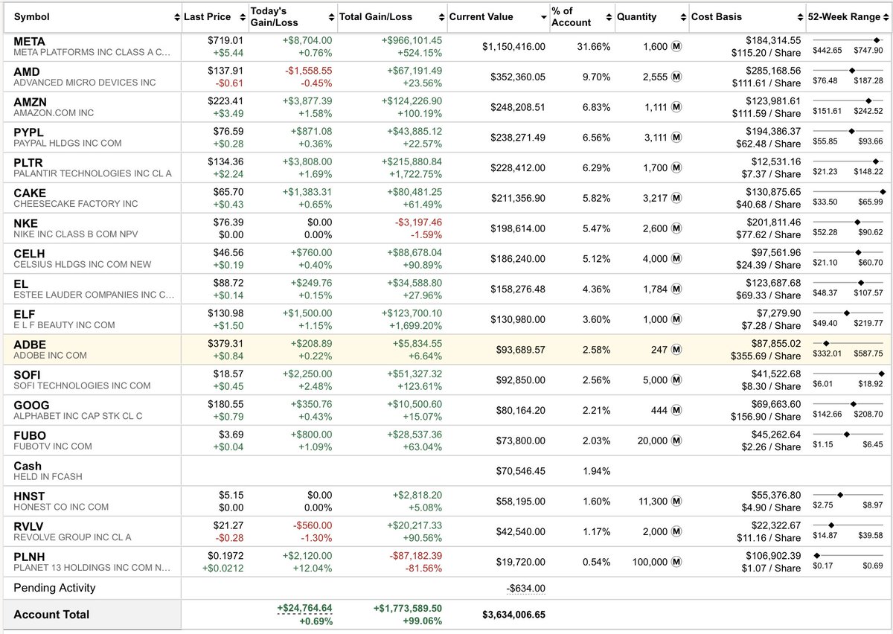Screen dimensions: 893x634
Task: Sort by 52-Week Range header arrows
Action: [886, 17]
